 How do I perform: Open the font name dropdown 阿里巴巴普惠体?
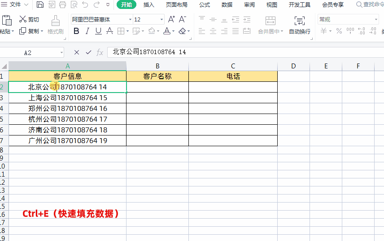click(130, 20)
